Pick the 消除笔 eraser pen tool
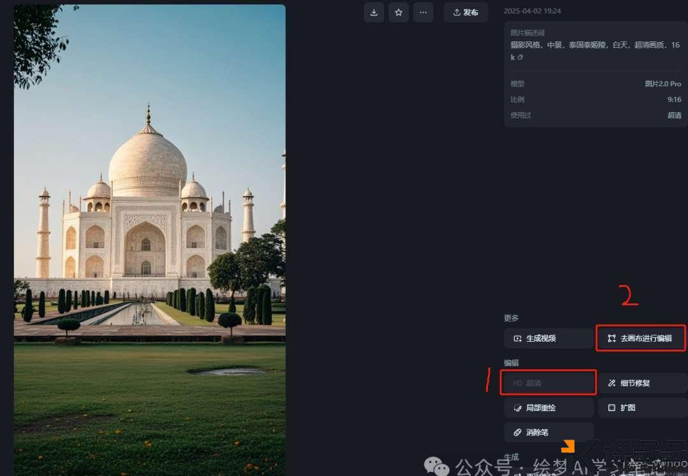Image resolution: width=688 pixels, height=476 pixels. (x=548, y=433)
